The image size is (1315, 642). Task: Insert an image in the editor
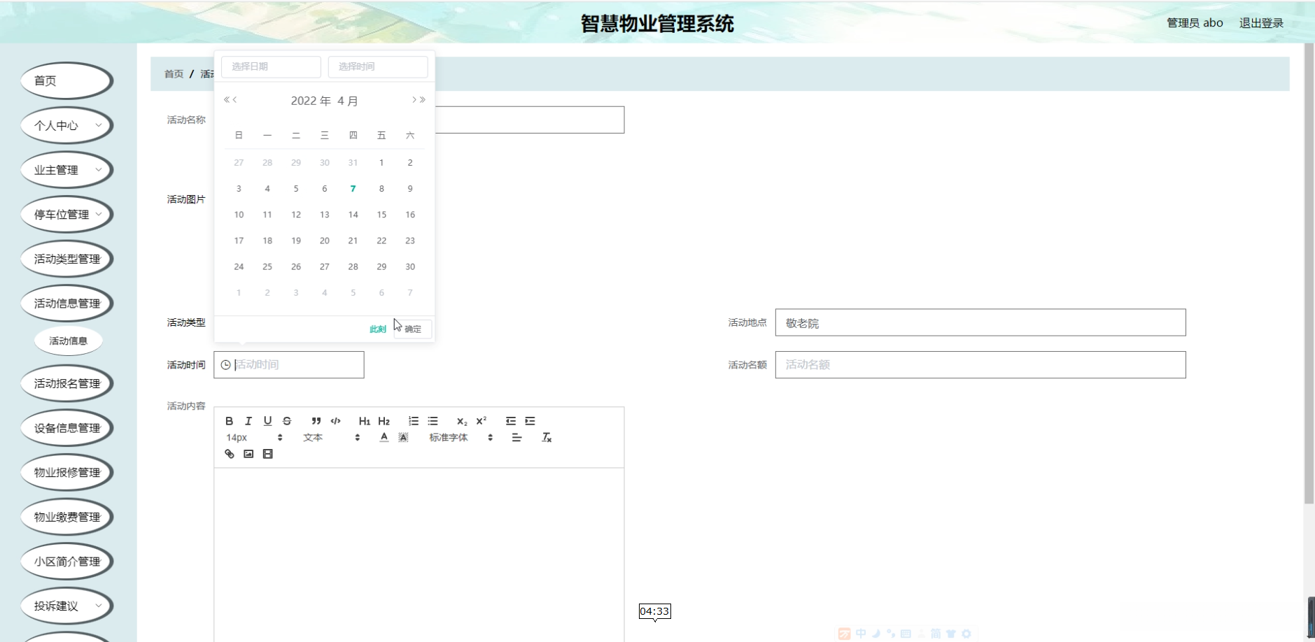248,454
